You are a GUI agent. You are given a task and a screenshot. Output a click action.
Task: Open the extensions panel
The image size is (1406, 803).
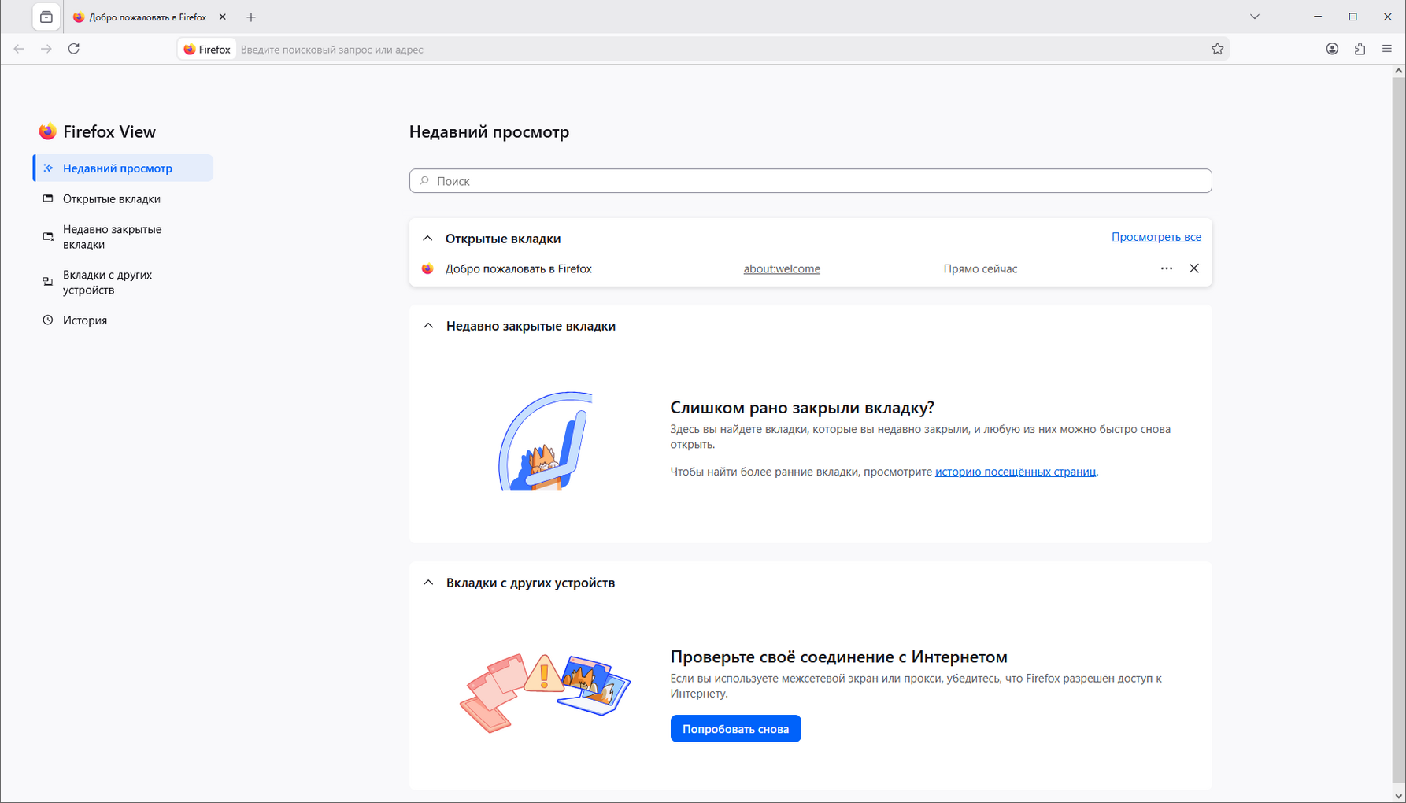coord(1360,49)
